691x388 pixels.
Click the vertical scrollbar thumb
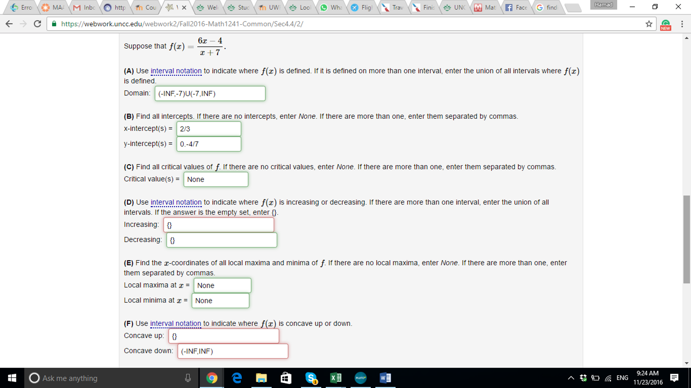(686, 239)
